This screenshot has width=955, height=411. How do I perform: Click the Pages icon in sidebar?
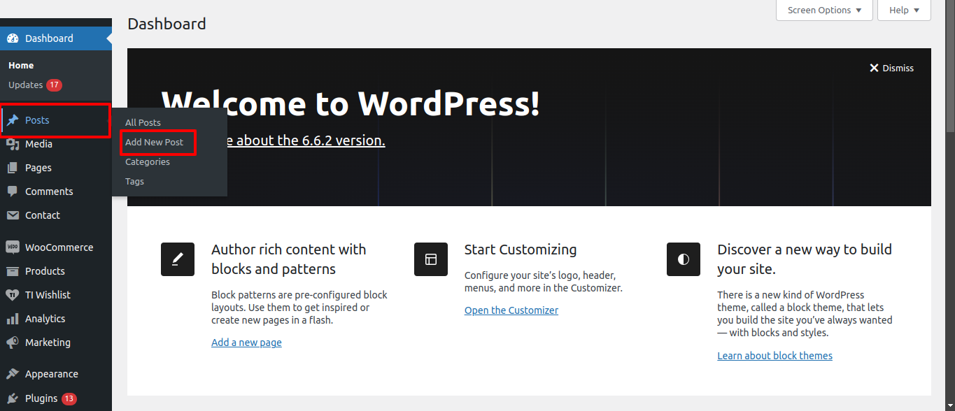[x=13, y=168]
